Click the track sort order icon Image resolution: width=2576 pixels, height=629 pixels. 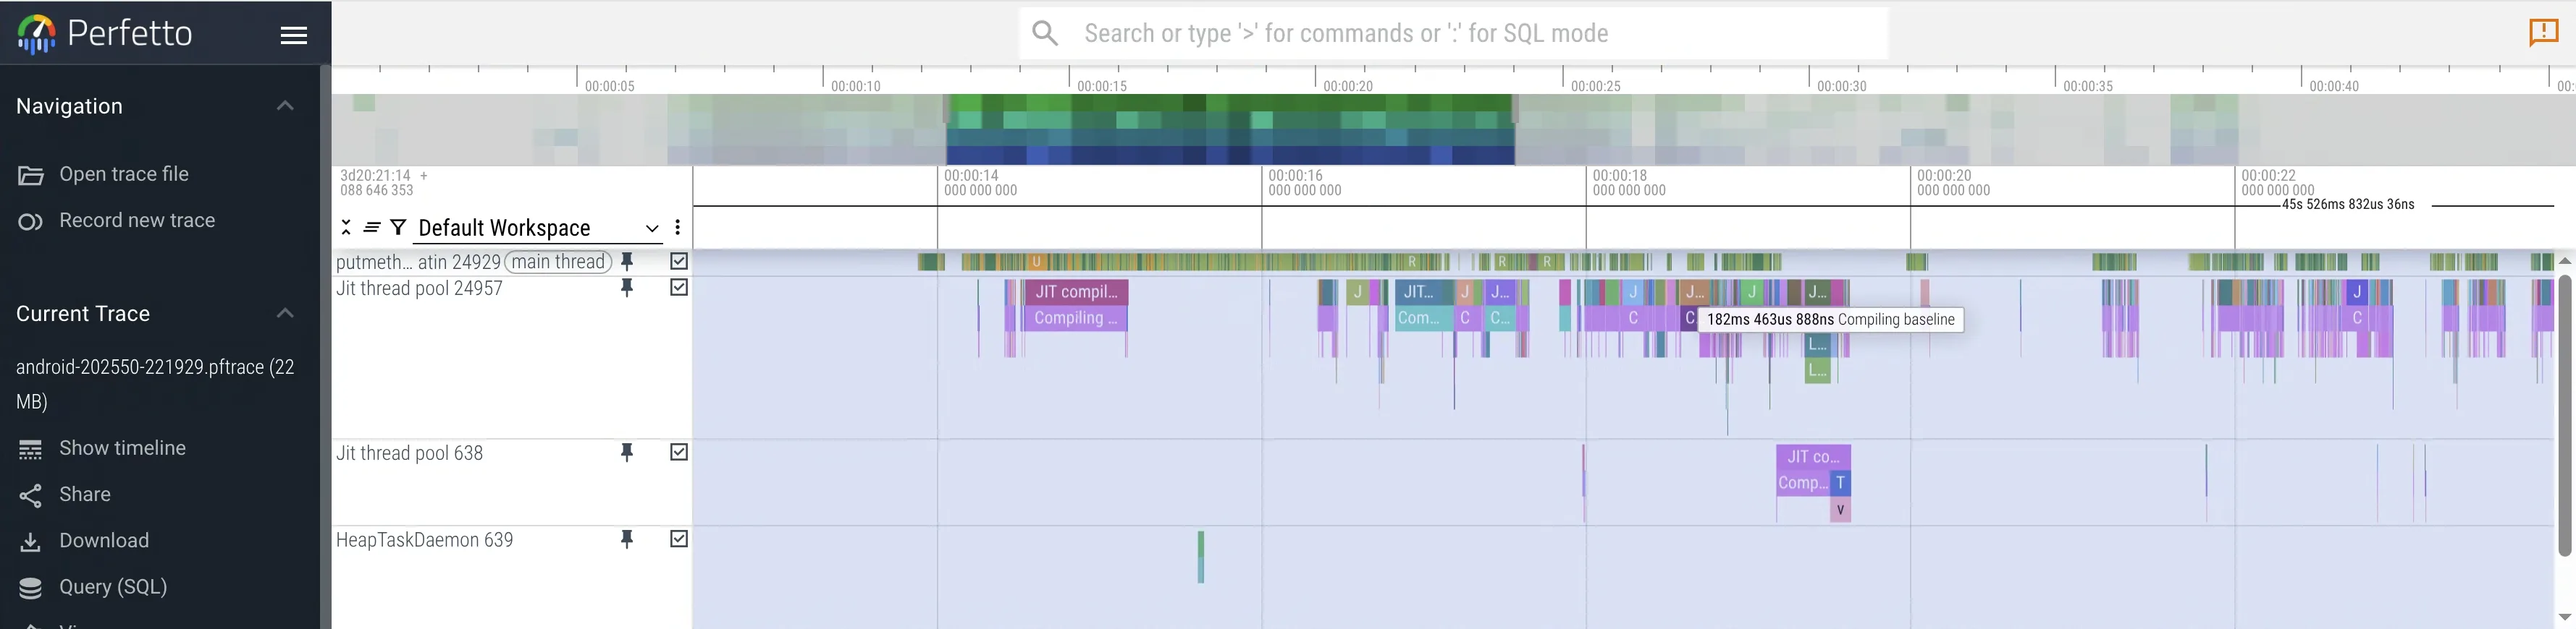pyautogui.click(x=371, y=228)
